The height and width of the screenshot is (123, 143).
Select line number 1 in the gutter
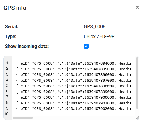click(x=7, y=63)
